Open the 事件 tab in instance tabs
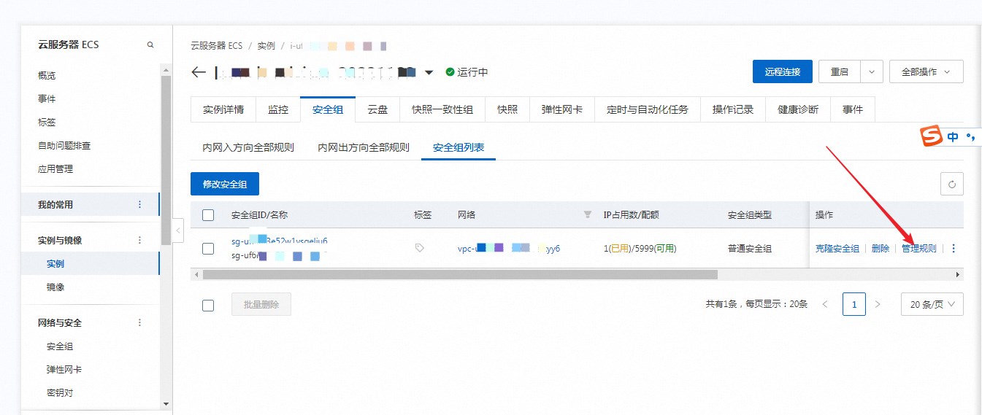The width and height of the screenshot is (982, 415). [853, 109]
